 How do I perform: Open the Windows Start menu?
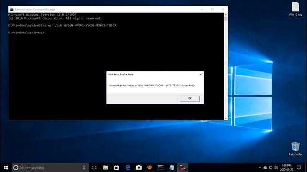point(6,168)
